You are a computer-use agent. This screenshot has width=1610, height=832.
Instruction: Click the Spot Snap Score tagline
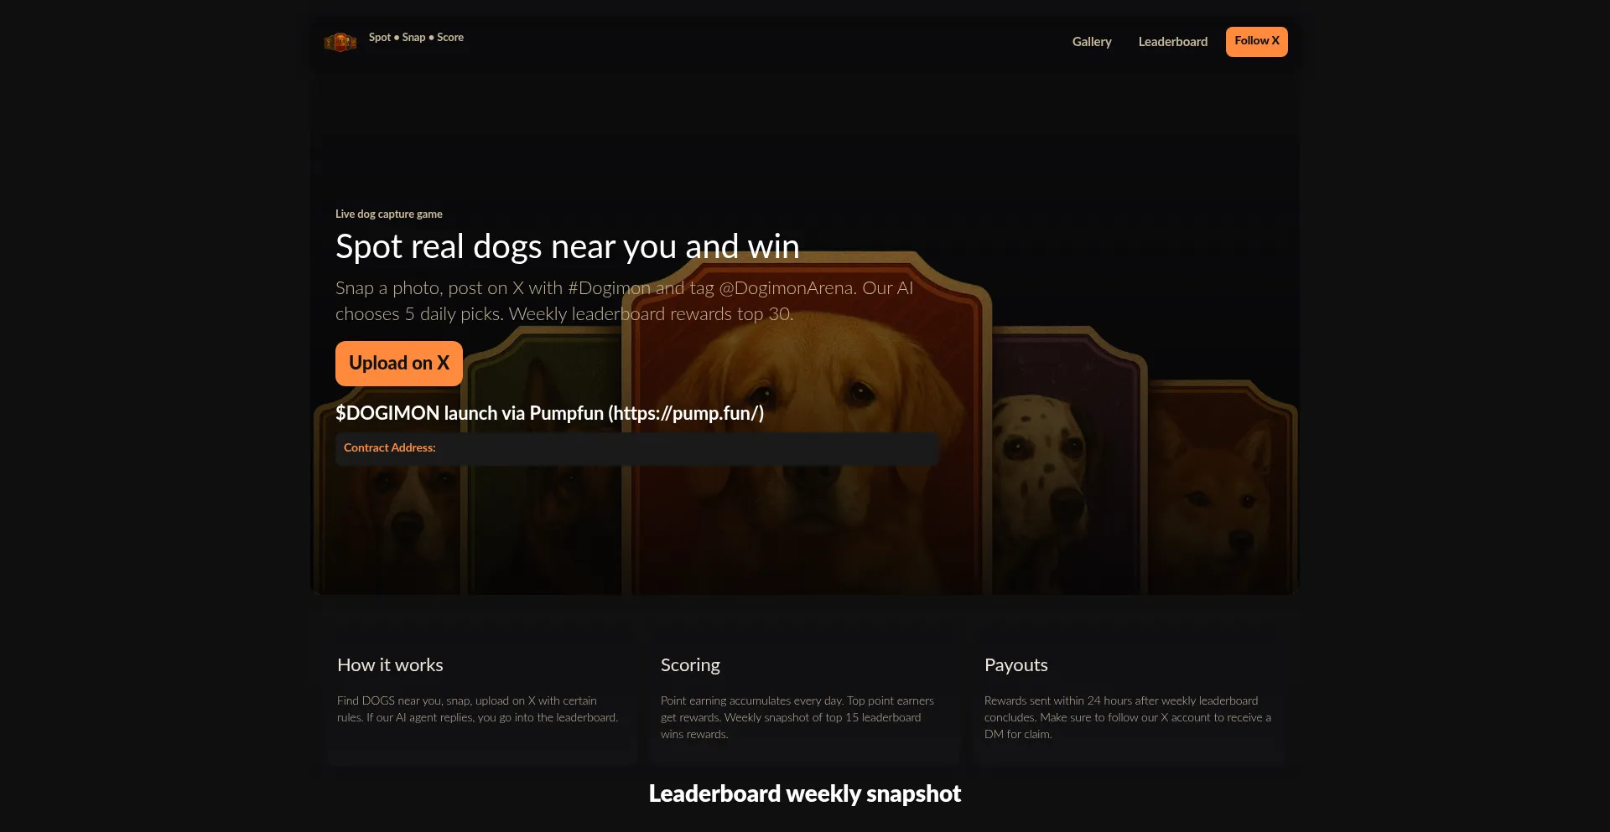click(416, 38)
